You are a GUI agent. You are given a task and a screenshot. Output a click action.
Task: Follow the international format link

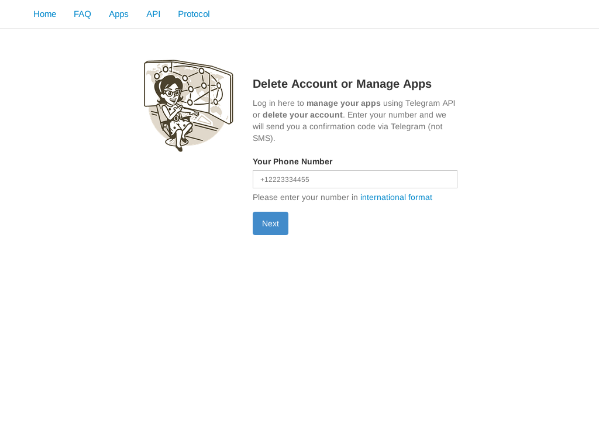click(x=396, y=197)
